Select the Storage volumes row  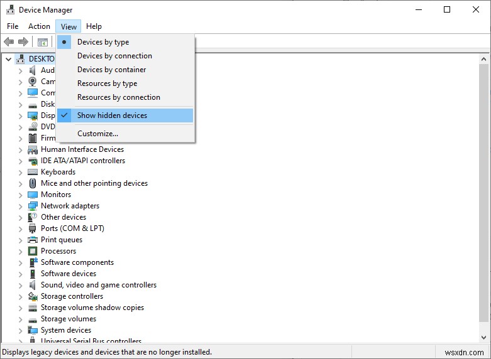pos(69,319)
